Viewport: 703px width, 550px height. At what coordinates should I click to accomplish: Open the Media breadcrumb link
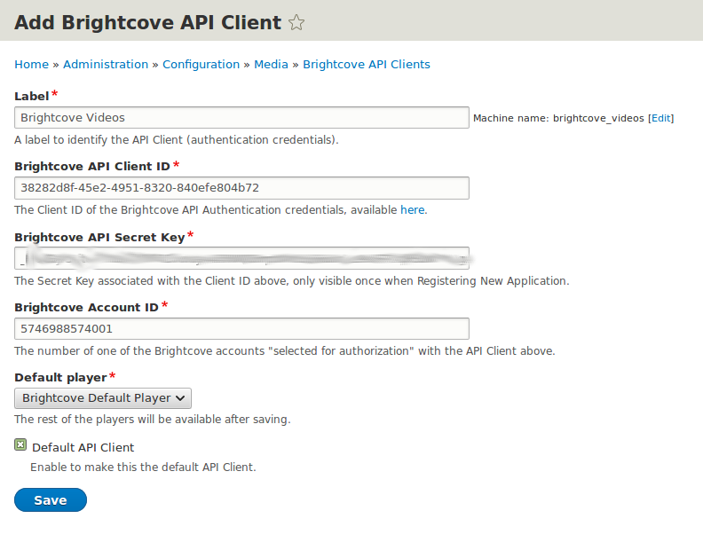click(271, 64)
